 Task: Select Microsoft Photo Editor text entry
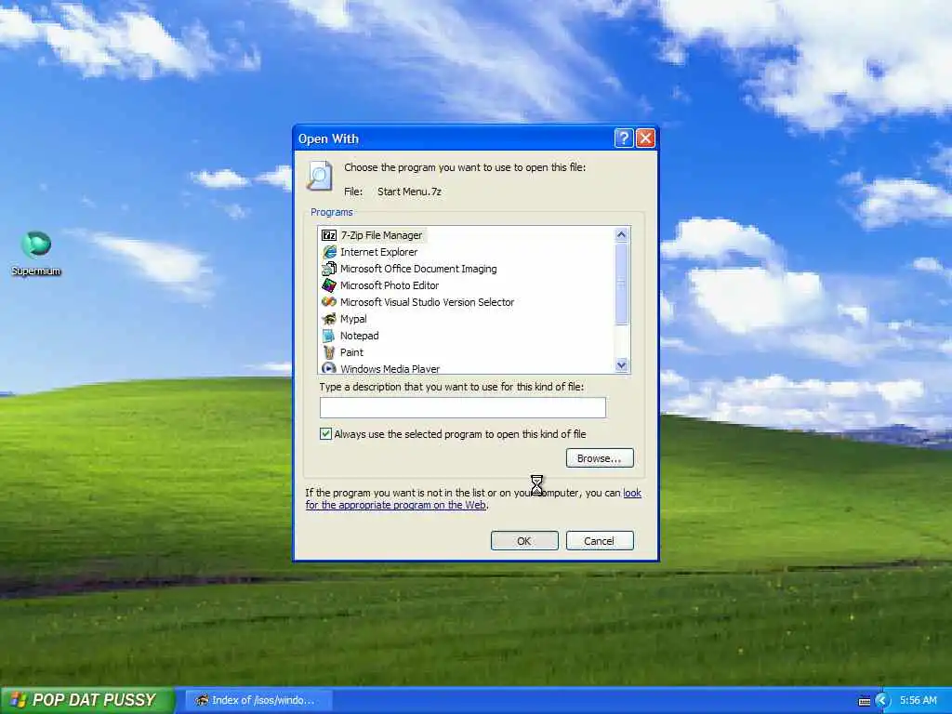click(390, 285)
